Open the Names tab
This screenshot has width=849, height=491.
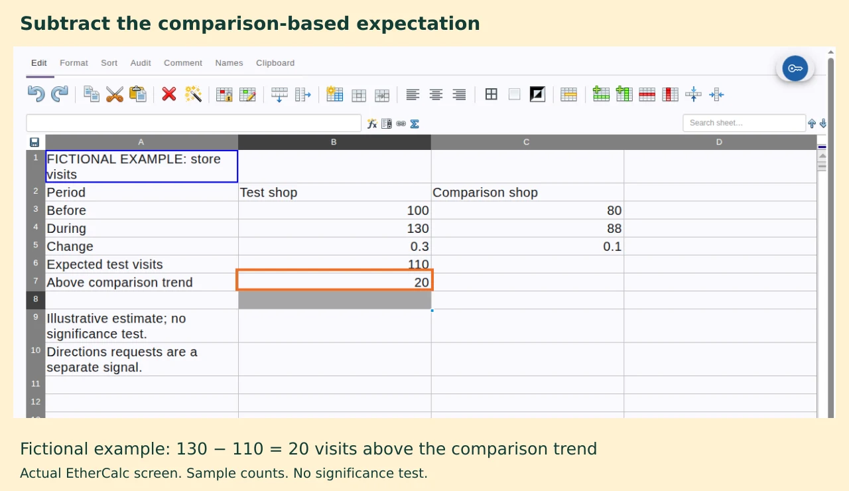[x=229, y=63]
